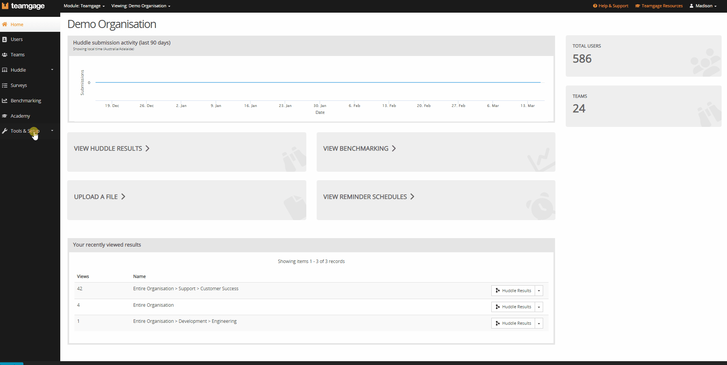Click the submissions line on the chart
Image resolution: width=727 pixels, height=365 pixels.
[x=318, y=82]
